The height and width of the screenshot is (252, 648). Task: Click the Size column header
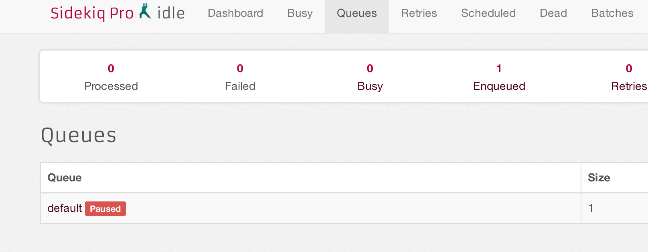click(599, 178)
